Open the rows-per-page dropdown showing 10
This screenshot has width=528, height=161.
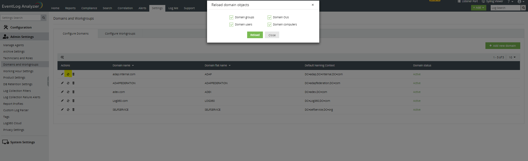512,57
